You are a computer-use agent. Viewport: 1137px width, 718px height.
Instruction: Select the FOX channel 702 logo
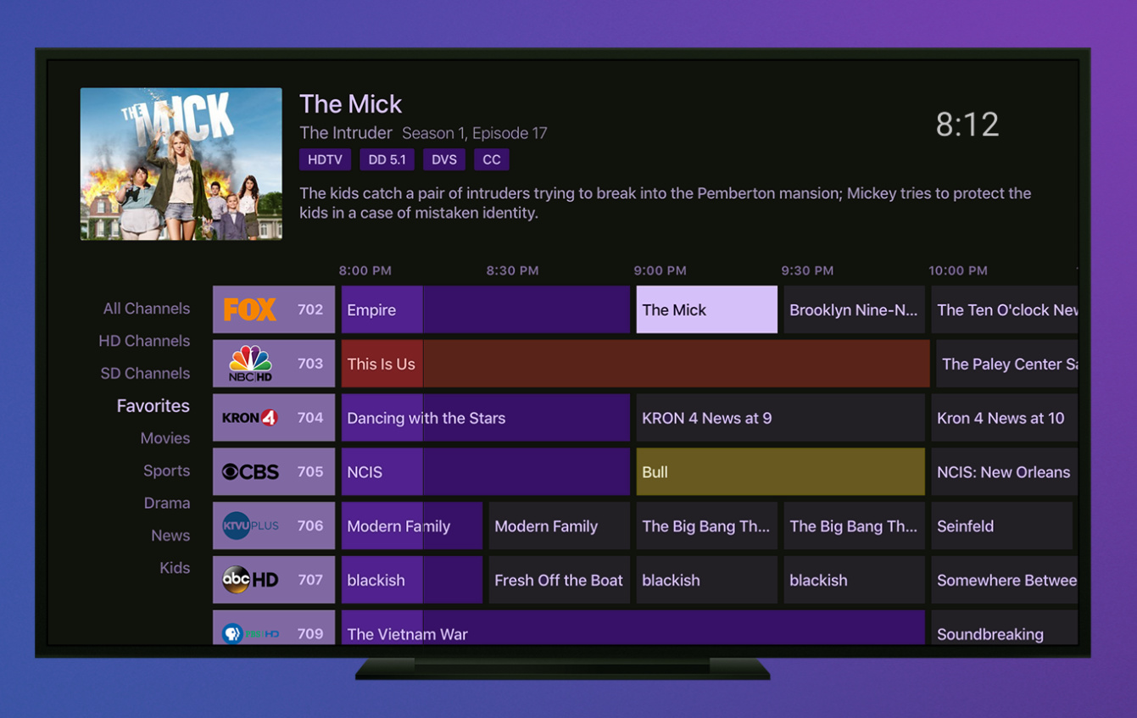pos(250,309)
